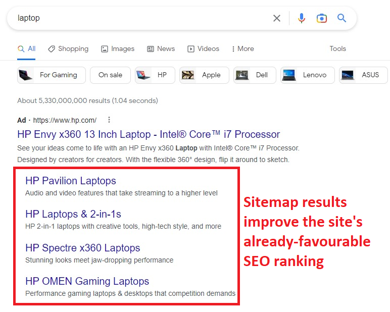
Task: Expand the More search categories menu
Action: pyautogui.click(x=242, y=49)
